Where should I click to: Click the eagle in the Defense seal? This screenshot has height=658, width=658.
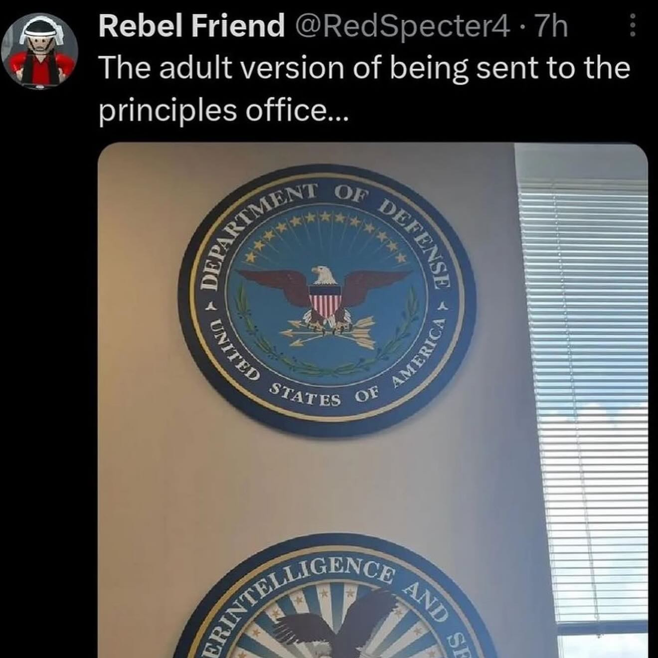325,297
